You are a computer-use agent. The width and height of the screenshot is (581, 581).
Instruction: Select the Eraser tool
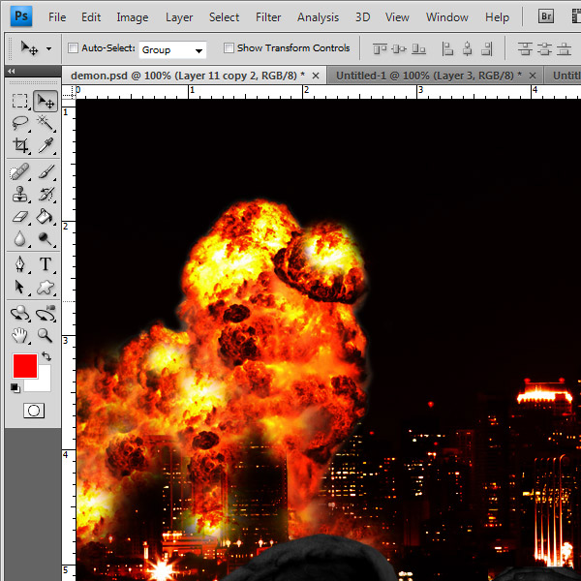(x=19, y=216)
